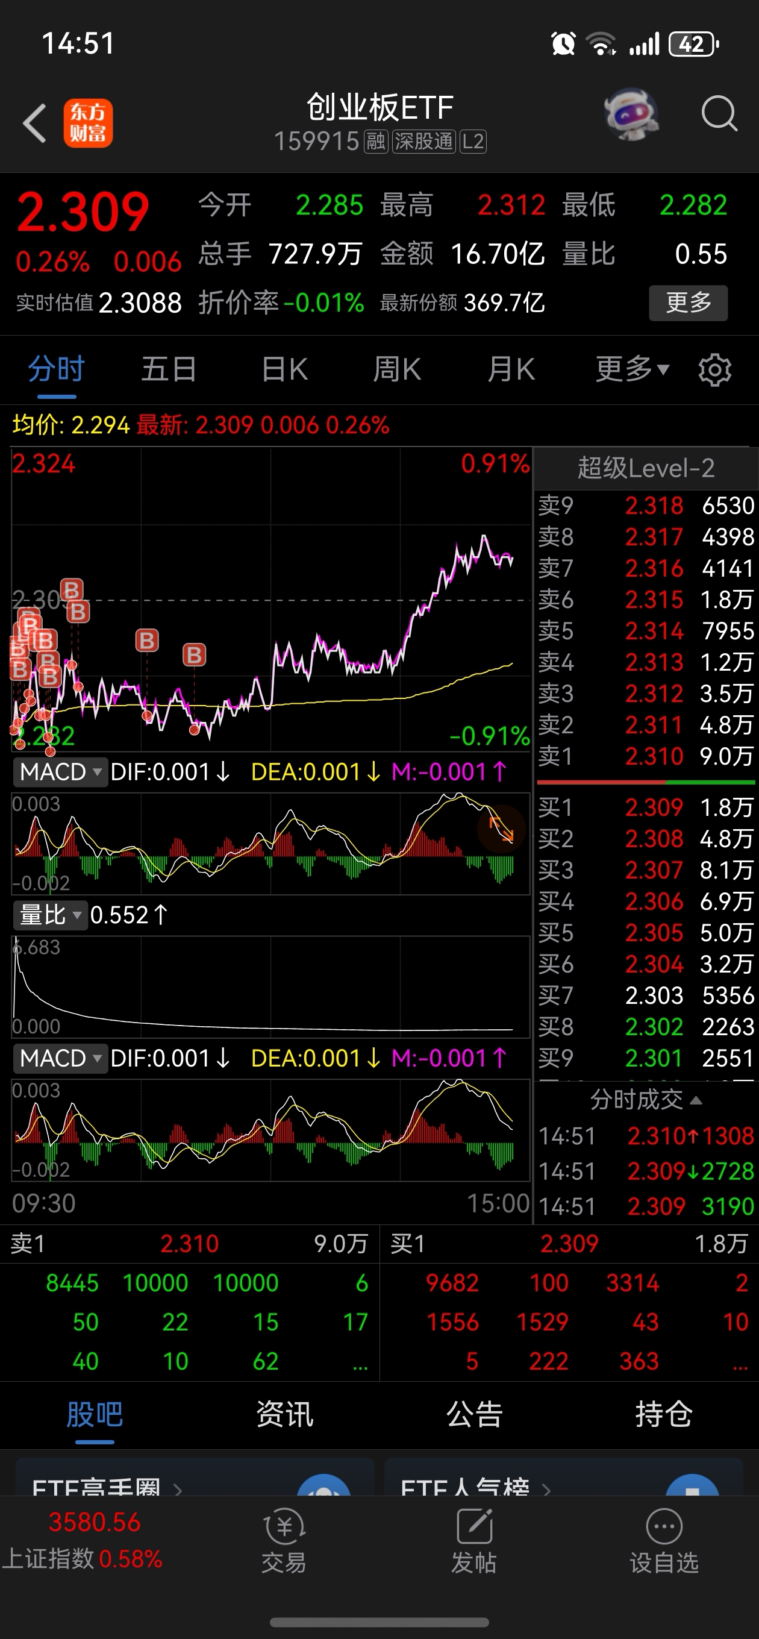Tap the 深股通 badge
Viewport: 759px width, 1639px height.
pyautogui.click(x=423, y=141)
